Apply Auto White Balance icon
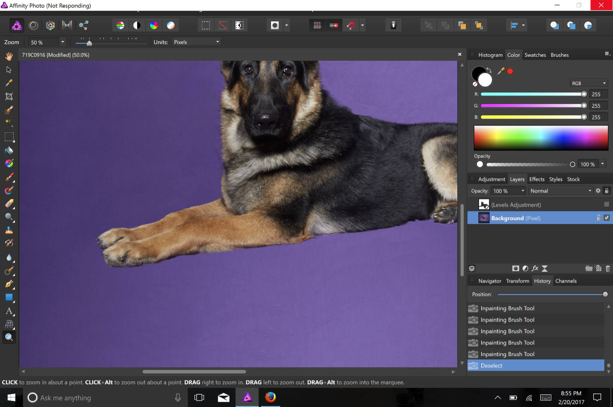 click(x=170, y=25)
